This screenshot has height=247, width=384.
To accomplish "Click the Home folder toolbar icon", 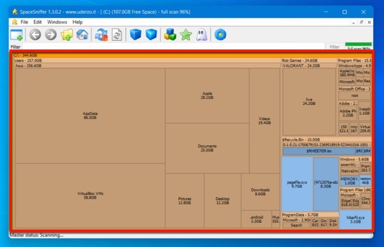I will [x=82, y=35].
